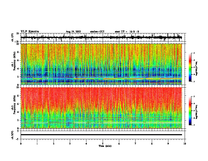Click the "ch.1(V)" waveform axis label
This screenshot has height=161, width=208.
click(13, 37)
